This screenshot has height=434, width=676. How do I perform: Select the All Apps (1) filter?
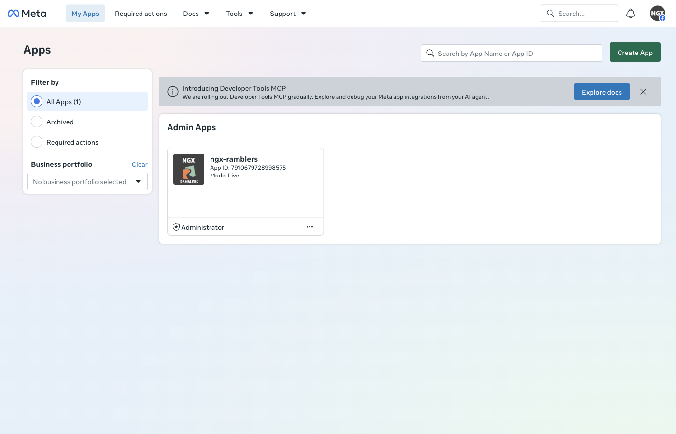pyautogui.click(x=87, y=101)
